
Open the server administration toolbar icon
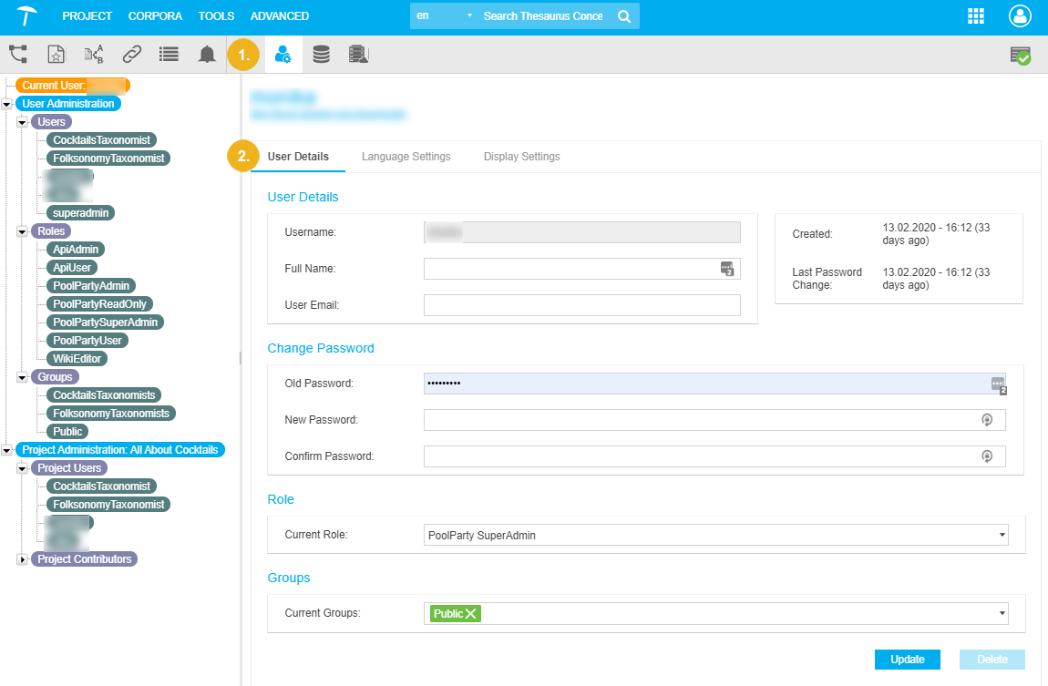tap(359, 54)
